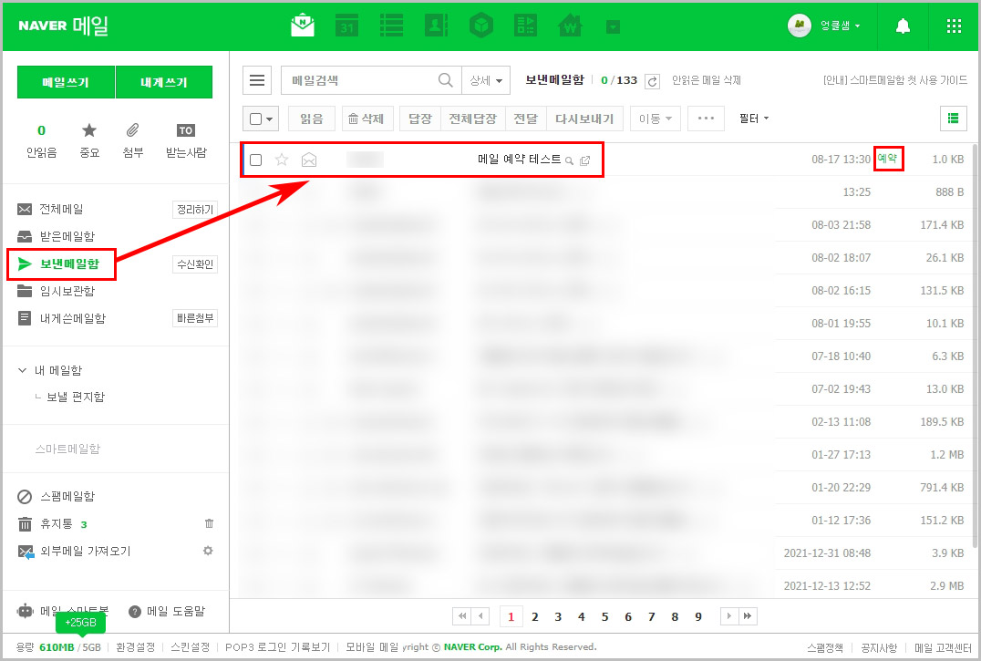
Task: Click the list view icon above the mail list
Action: click(954, 119)
